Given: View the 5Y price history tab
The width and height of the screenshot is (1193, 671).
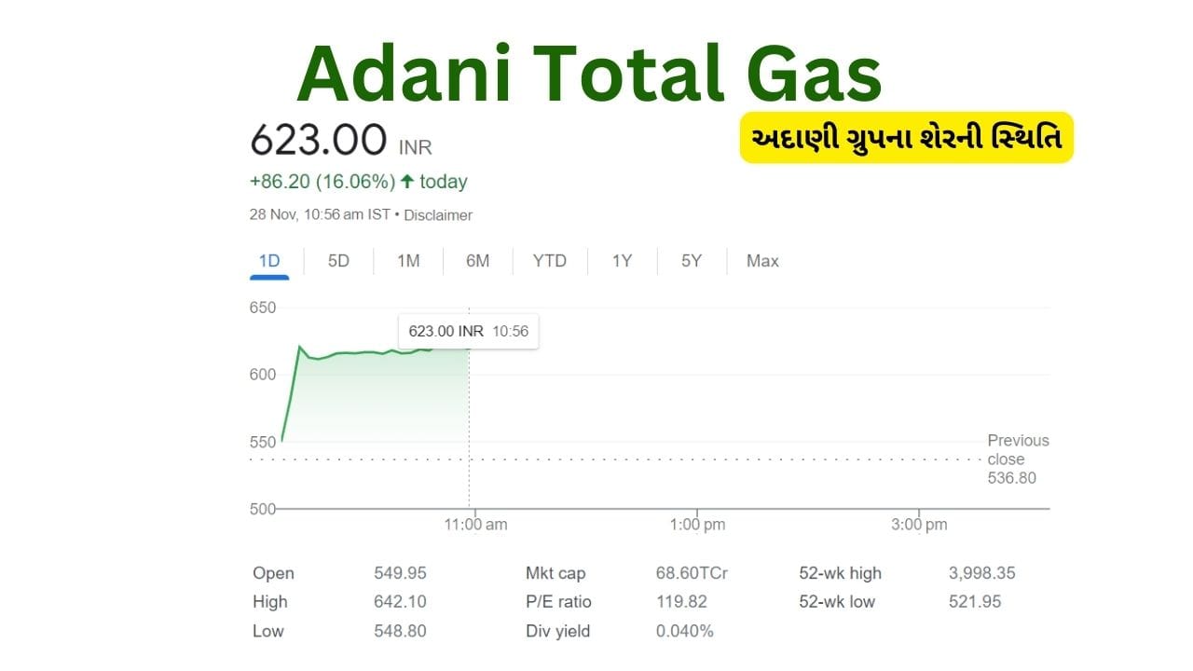Looking at the screenshot, I should 691,261.
